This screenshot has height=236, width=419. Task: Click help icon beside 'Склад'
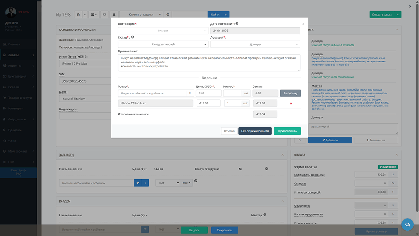132,37
